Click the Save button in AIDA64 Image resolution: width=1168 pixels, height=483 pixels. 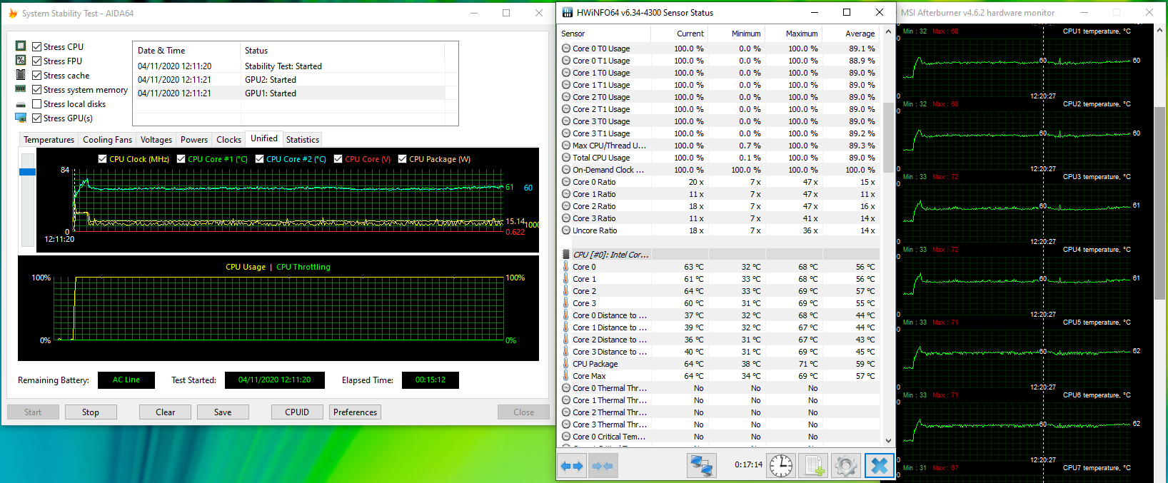[x=223, y=412]
